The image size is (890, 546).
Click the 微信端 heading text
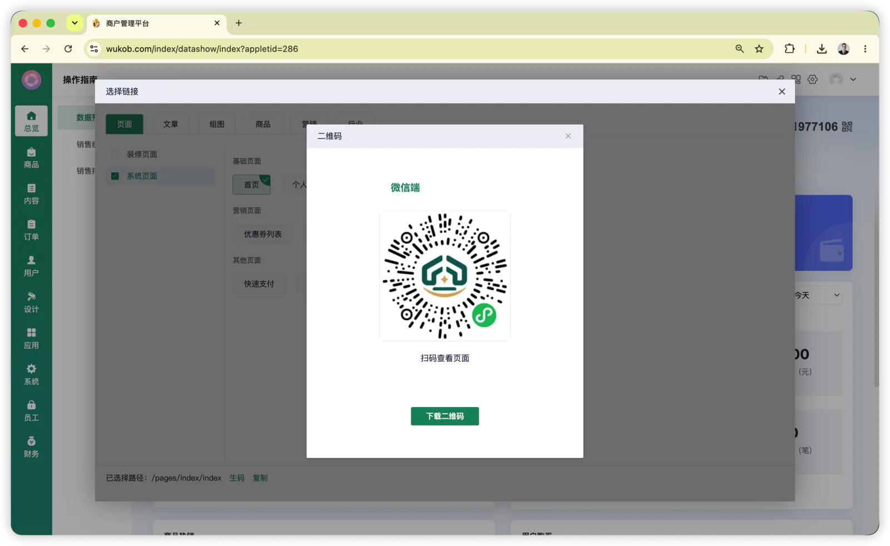tap(405, 188)
